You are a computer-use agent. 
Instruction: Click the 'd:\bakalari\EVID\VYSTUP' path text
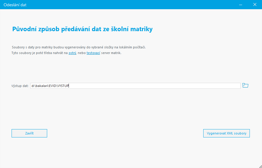[x=50, y=86]
